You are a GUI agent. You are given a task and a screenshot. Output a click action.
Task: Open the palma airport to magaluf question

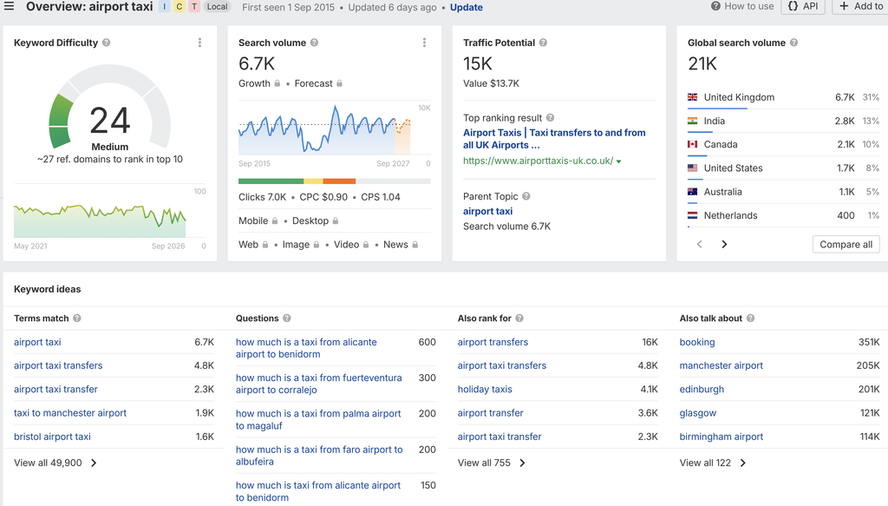318,420
